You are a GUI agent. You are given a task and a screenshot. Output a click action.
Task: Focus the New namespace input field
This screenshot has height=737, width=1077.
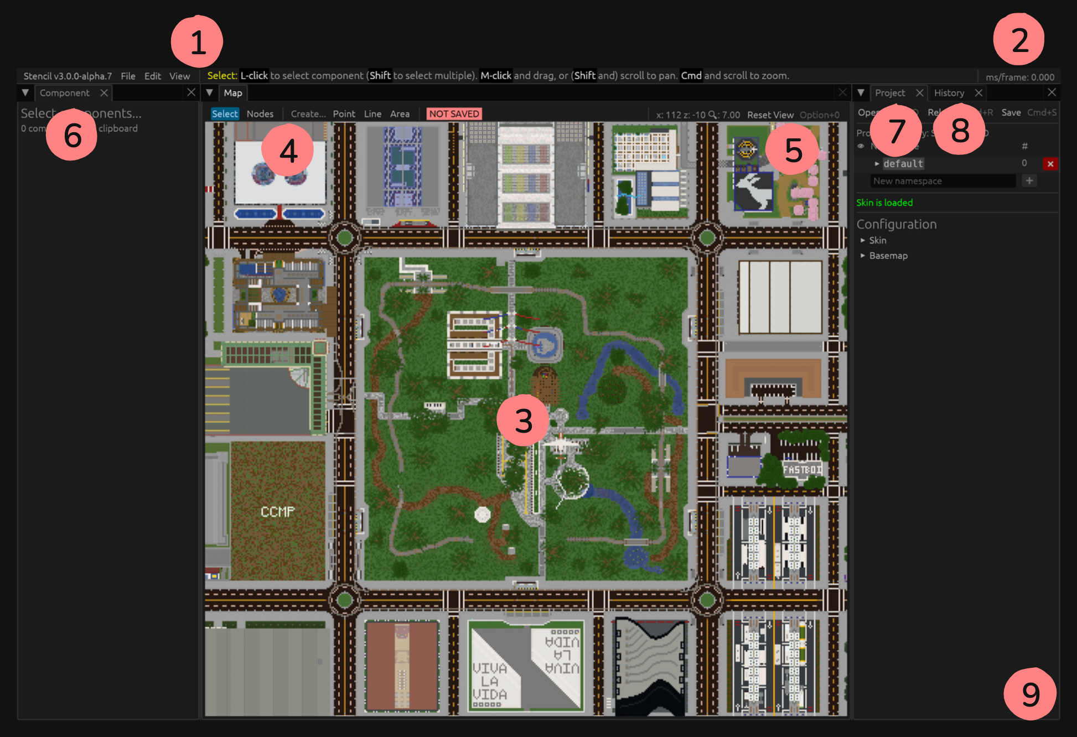click(x=943, y=181)
